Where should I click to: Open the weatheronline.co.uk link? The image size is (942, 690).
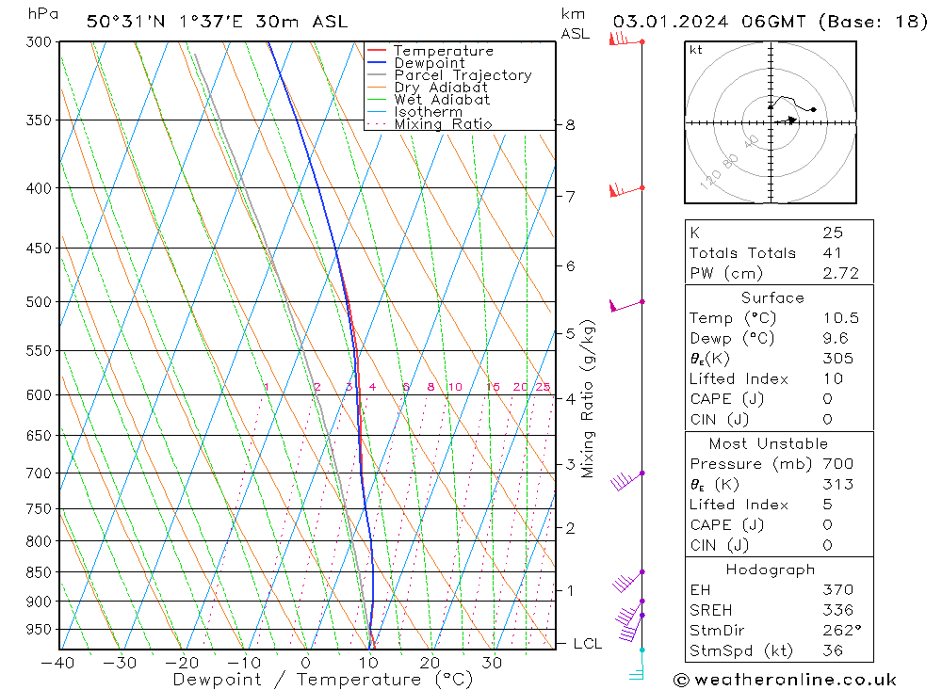795,680
